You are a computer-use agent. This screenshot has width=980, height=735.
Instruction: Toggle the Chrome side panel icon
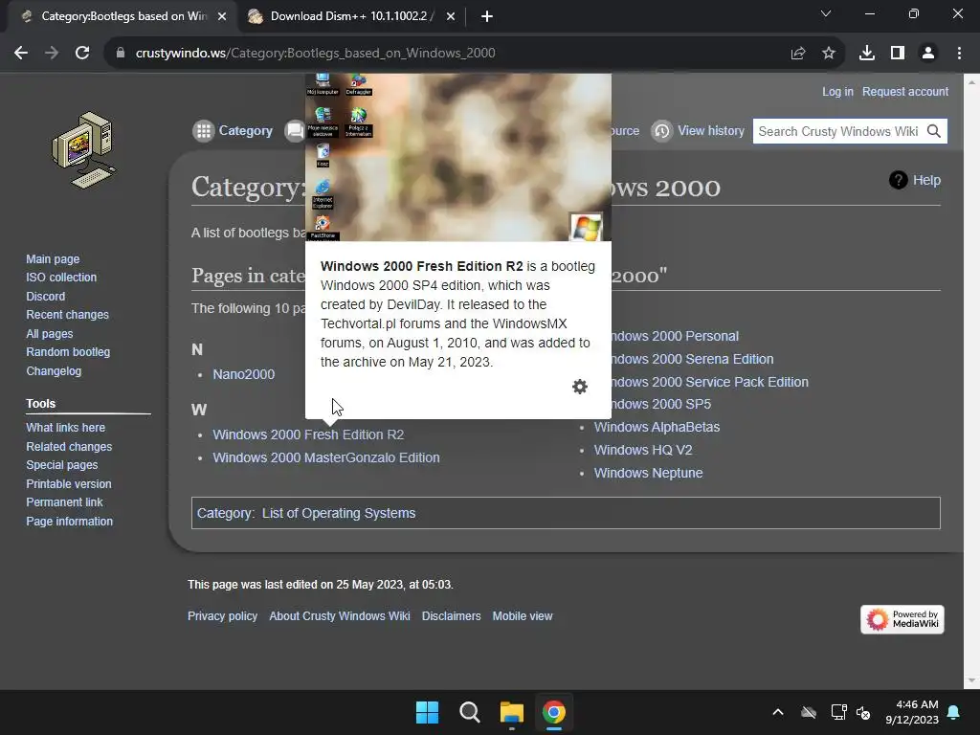click(898, 54)
